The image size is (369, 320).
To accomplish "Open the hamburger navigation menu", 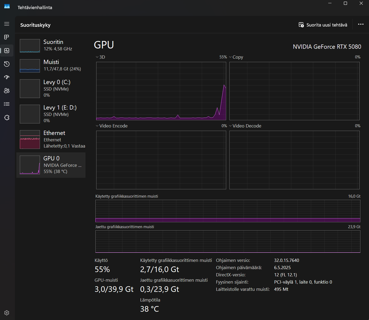I will pyautogui.click(x=7, y=24).
